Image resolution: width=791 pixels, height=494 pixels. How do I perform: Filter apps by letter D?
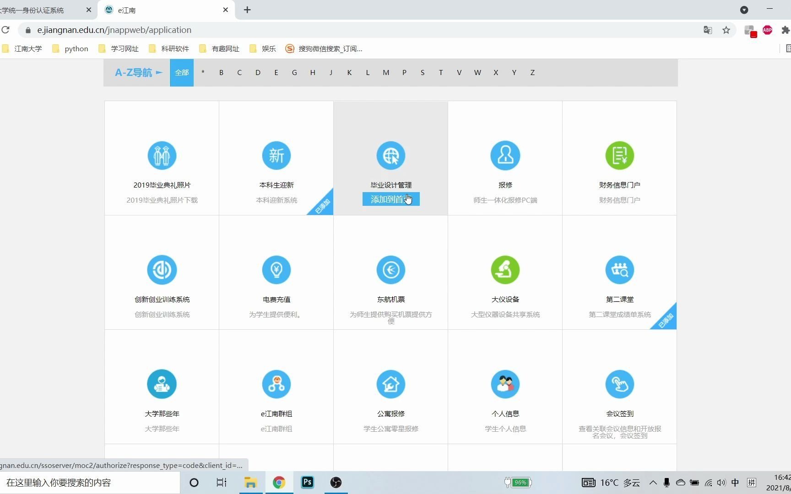(x=258, y=73)
